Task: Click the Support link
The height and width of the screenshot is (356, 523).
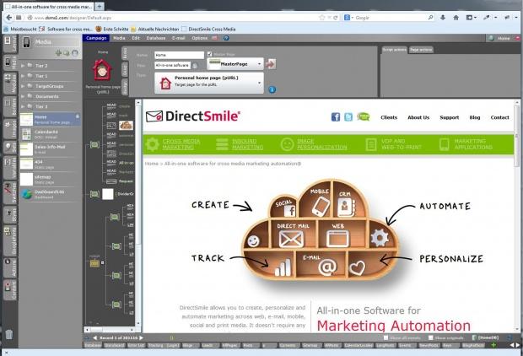Action: 450,117
